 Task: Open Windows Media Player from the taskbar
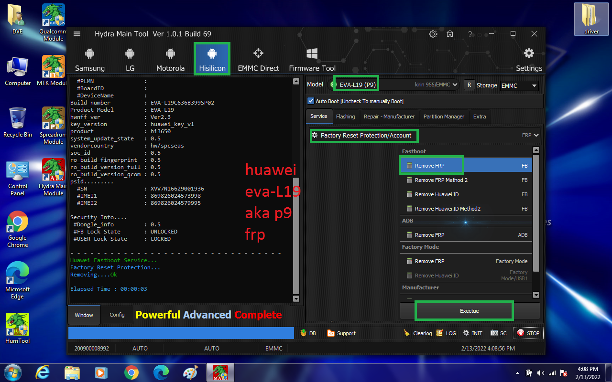coord(101,372)
